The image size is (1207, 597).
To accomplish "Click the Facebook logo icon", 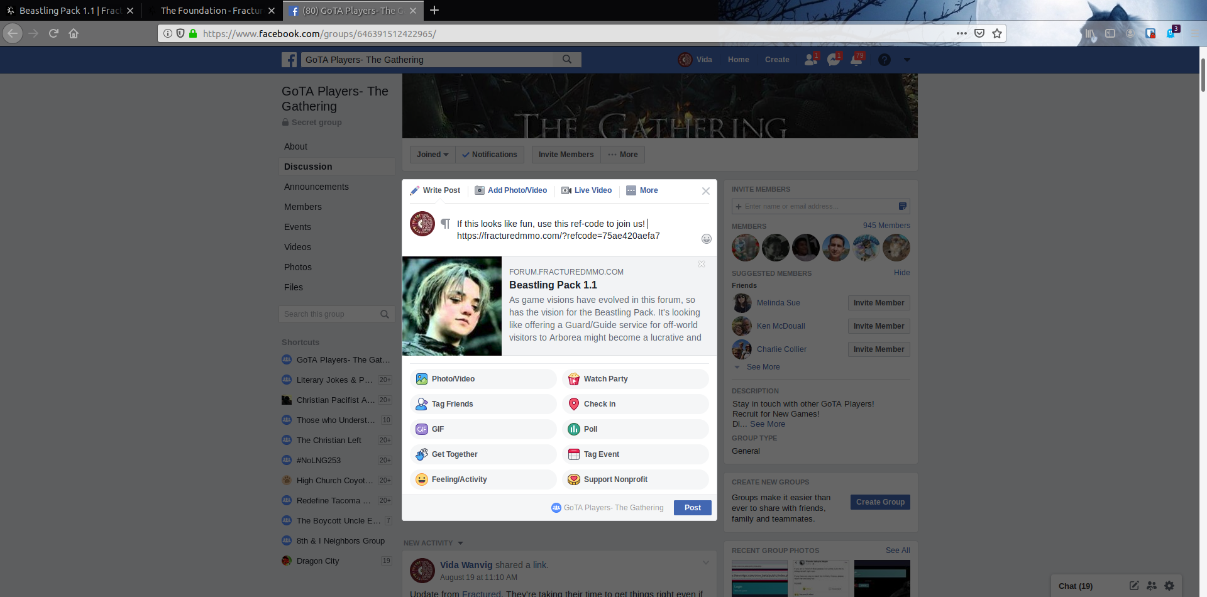I will click(x=289, y=60).
